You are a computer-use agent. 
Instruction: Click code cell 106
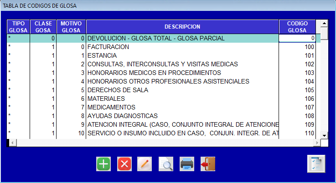[x=297, y=99]
